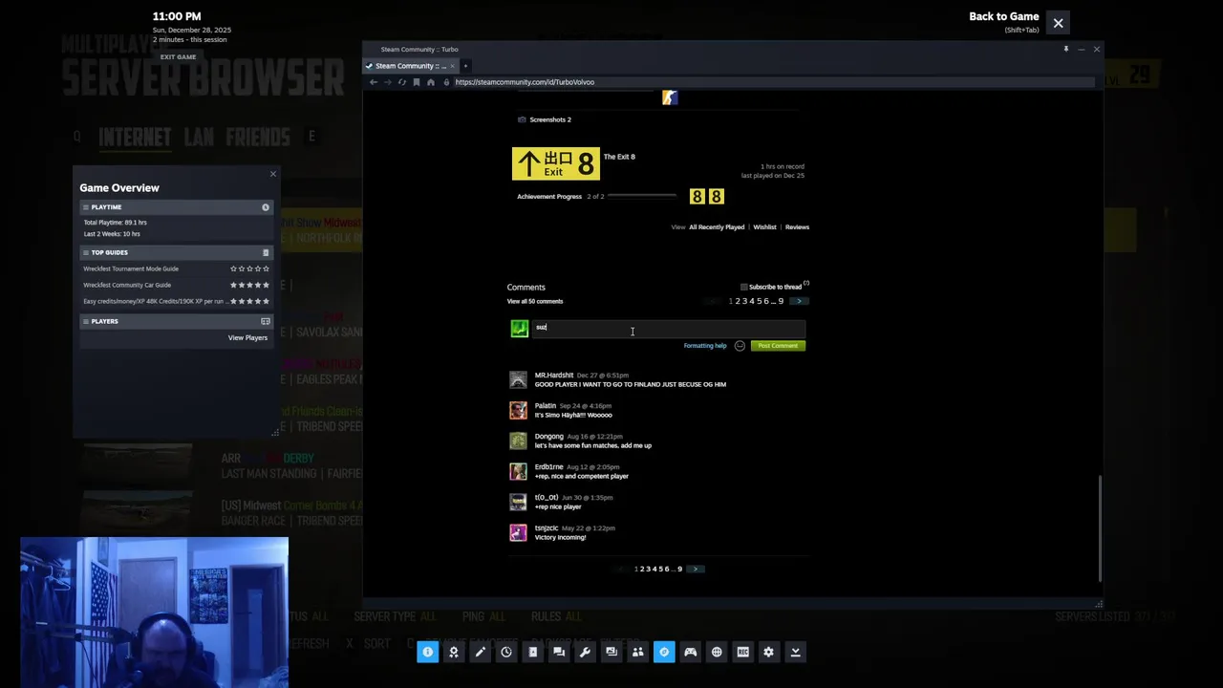The width and height of the screenshot is (1223, 688).
Task: Close the Steam Community tab
Action: pos(452,66)
